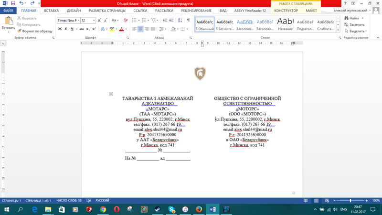The image size is (382, 215).
Task: Center align text
Action: (140, 29)
